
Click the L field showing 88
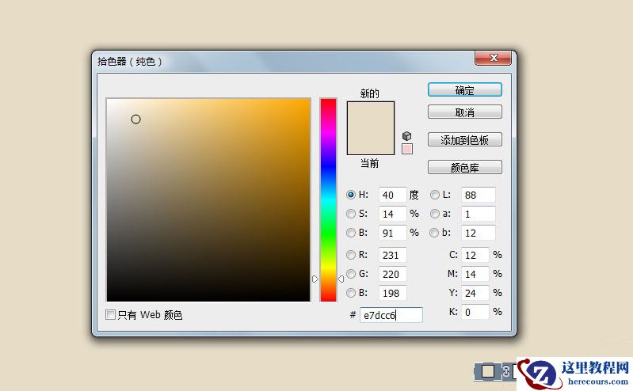478,195
